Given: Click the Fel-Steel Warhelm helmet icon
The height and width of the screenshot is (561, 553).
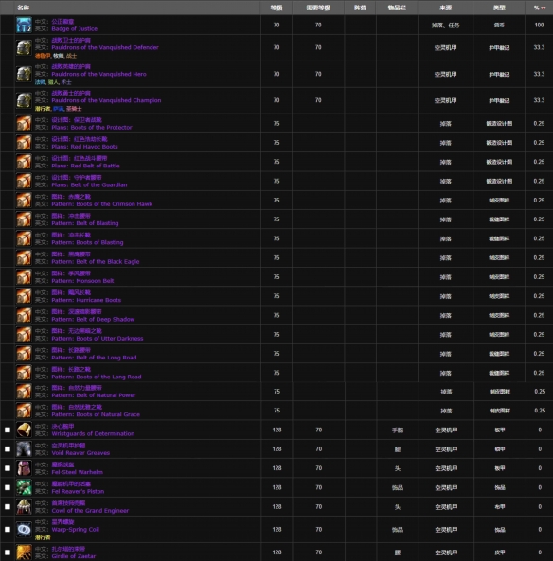Looking at the screenshot, I should 24,468.
